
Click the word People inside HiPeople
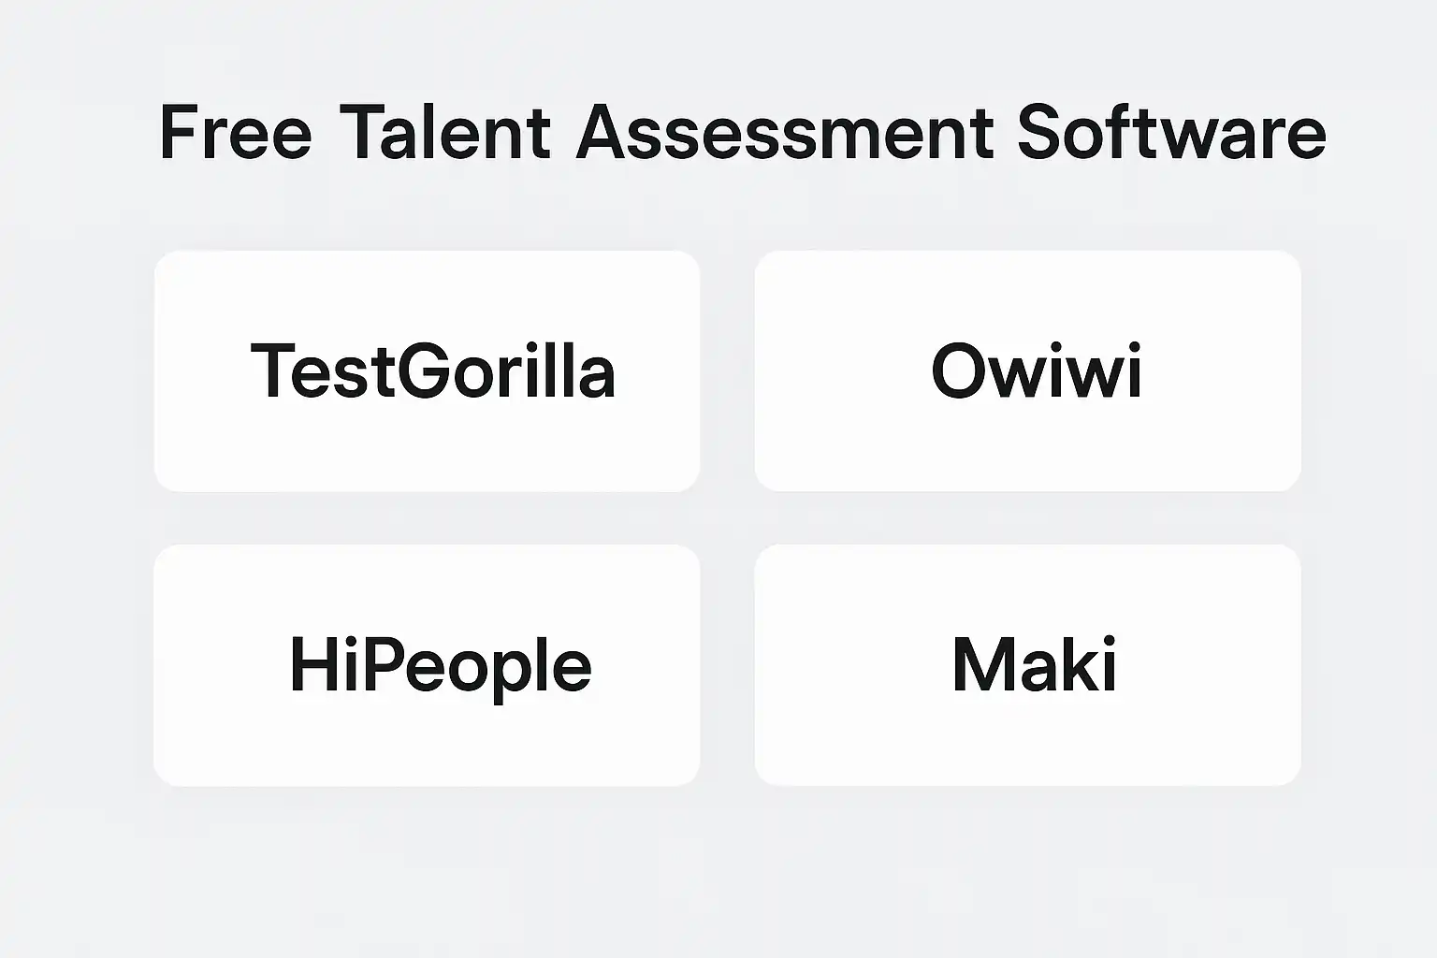point(471,668)
